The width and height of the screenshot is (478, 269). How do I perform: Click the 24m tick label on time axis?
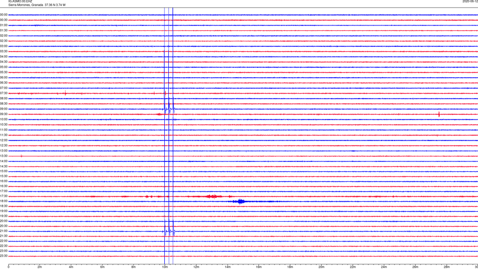pos(384,267)
